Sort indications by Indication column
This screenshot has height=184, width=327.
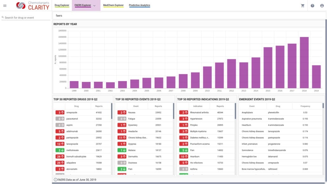pos(198,106)
